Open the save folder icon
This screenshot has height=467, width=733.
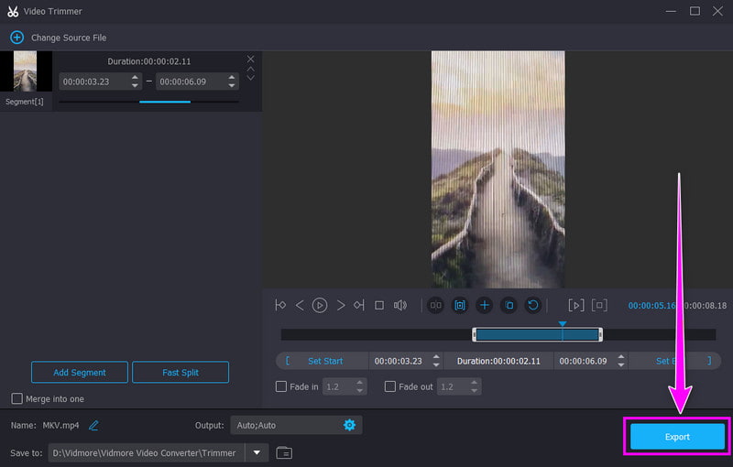coord(284,452)
